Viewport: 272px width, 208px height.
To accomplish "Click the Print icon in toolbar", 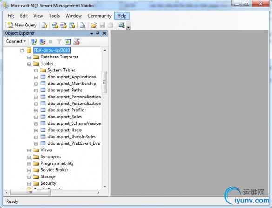I will click(111, 26).
